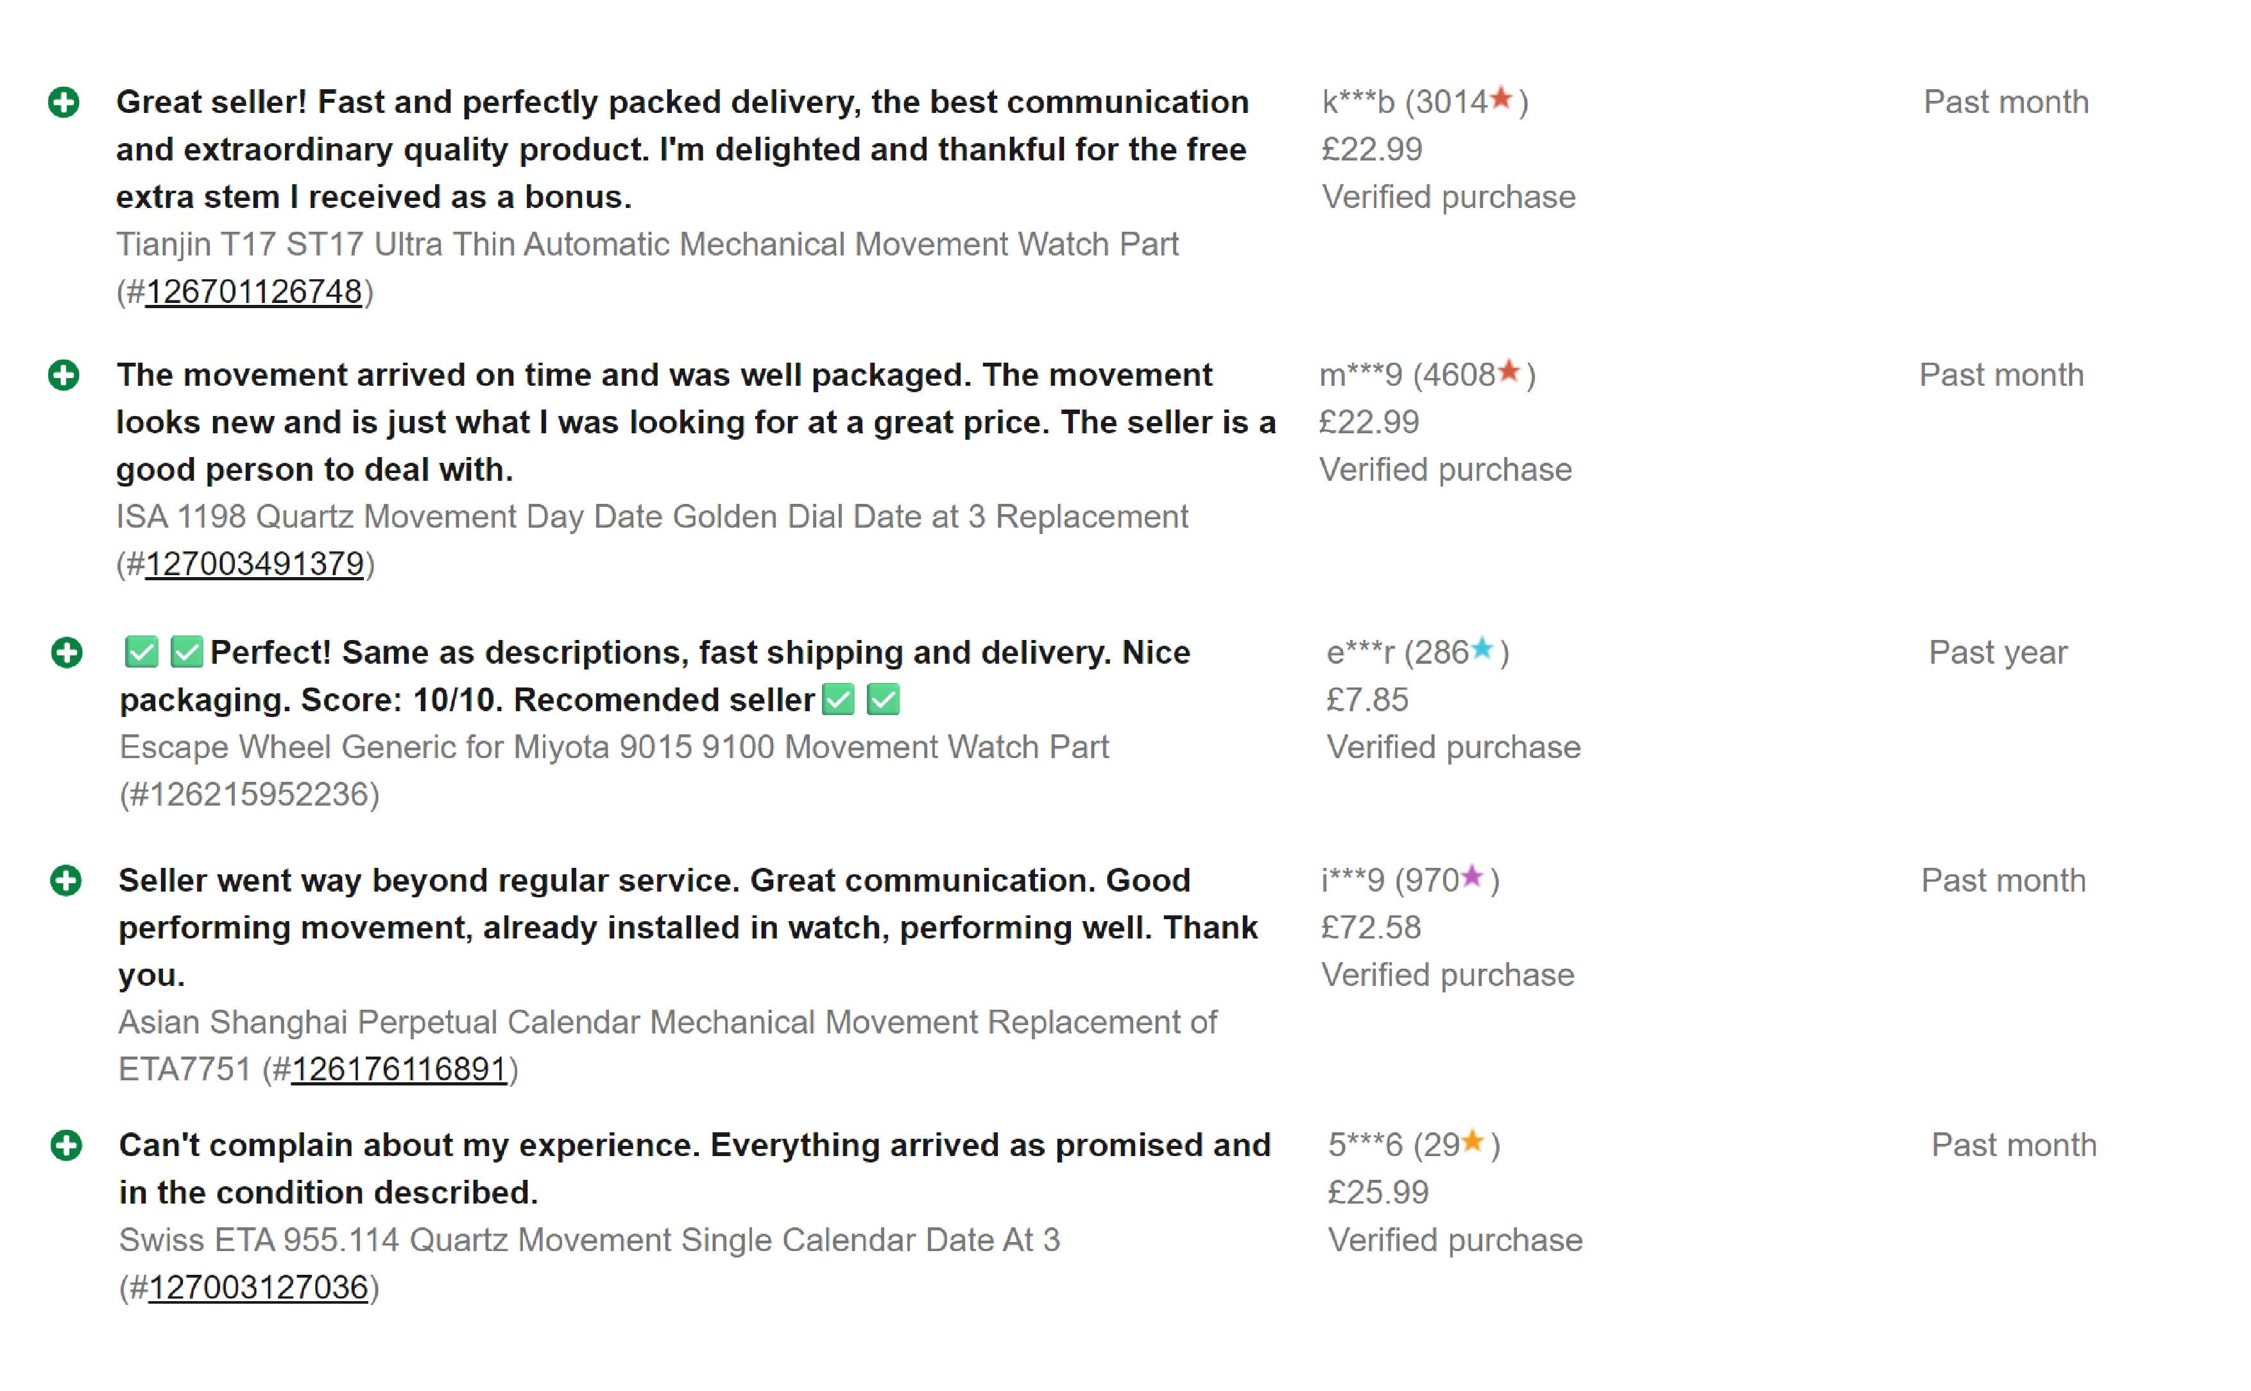Click the green plus icon beside the Escape Wheel review
This screenshot has width=2251, height=1391.
pyautogui.click(x=66, y=653)
